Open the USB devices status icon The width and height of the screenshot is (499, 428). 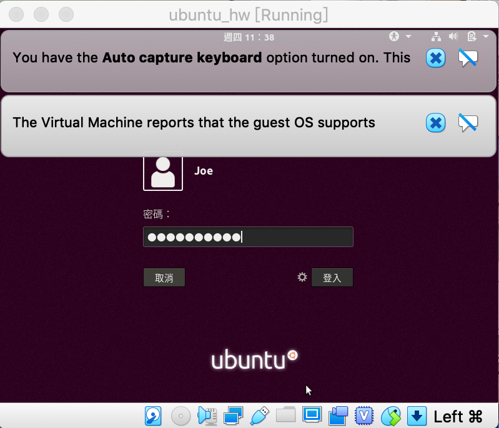click(x=259, y=416)
